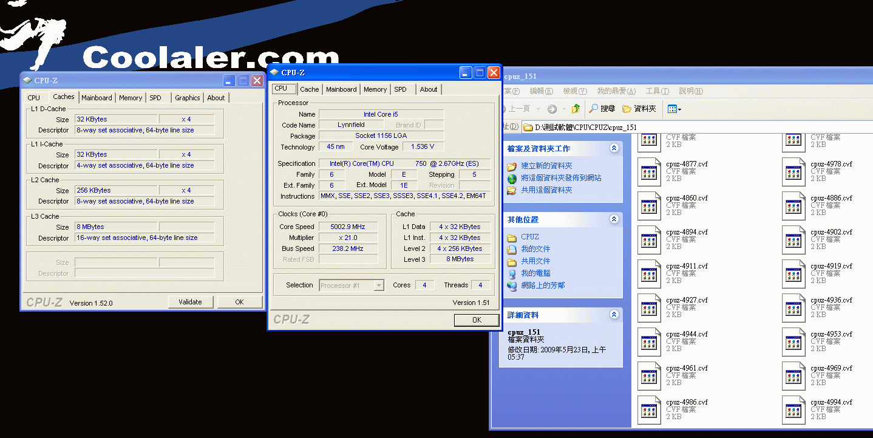
Task: Select the cpuz-4919.cvf file icon
Action: click(793, 274)
